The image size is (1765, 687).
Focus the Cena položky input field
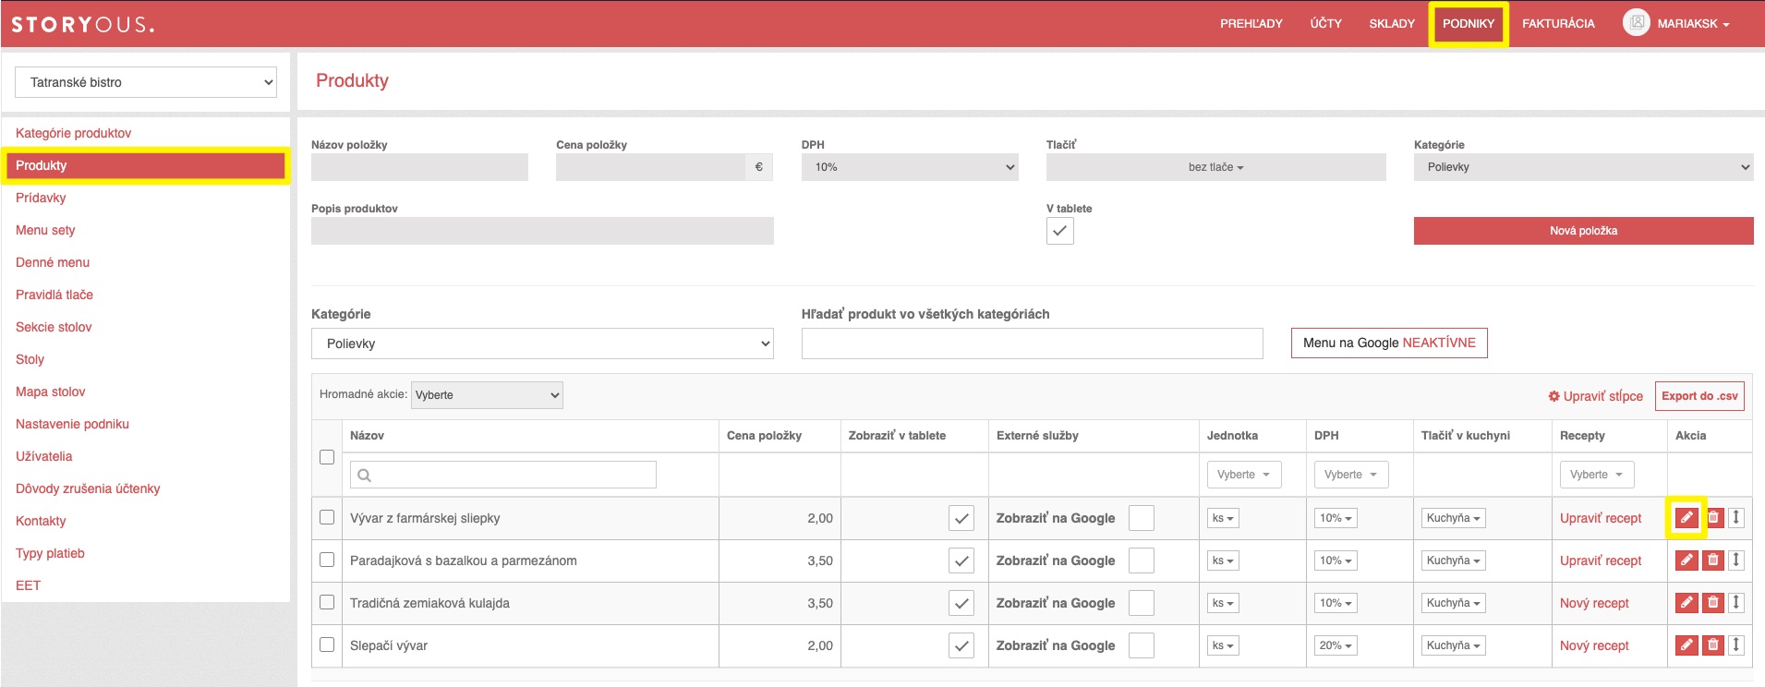(x=650, y=167)
